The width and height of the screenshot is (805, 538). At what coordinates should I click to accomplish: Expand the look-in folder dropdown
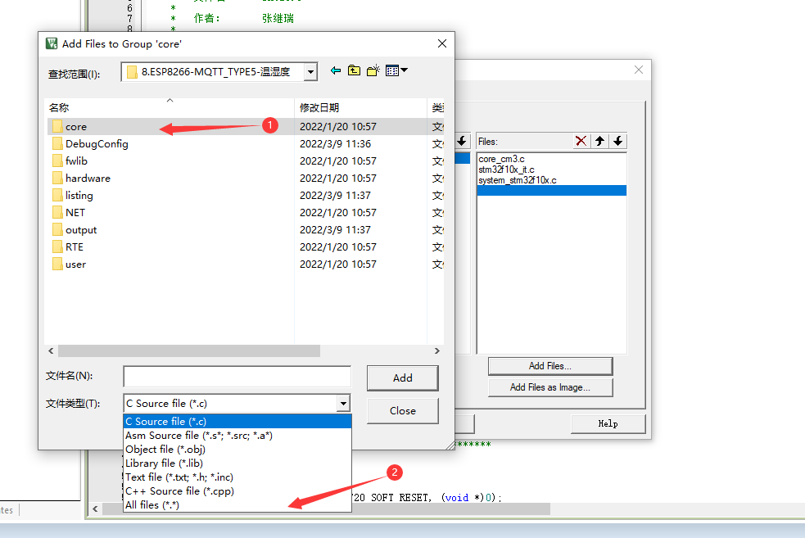[x=310, y=72]
